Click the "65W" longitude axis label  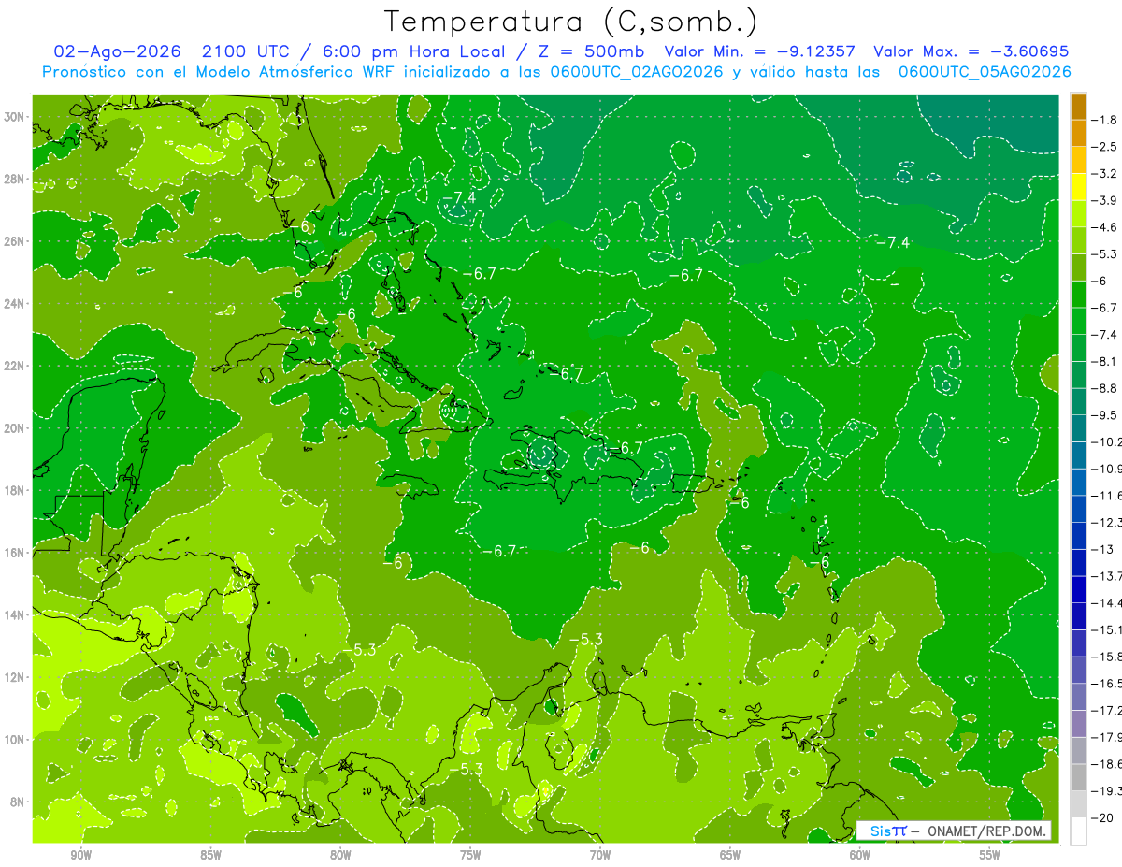pyautogui.click(x=730, y=855)
